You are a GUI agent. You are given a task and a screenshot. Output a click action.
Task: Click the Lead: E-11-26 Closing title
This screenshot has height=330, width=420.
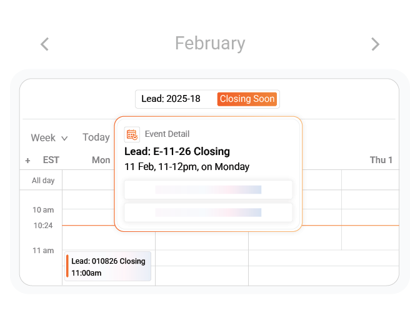pyautogui.click(x=177, y=151)
